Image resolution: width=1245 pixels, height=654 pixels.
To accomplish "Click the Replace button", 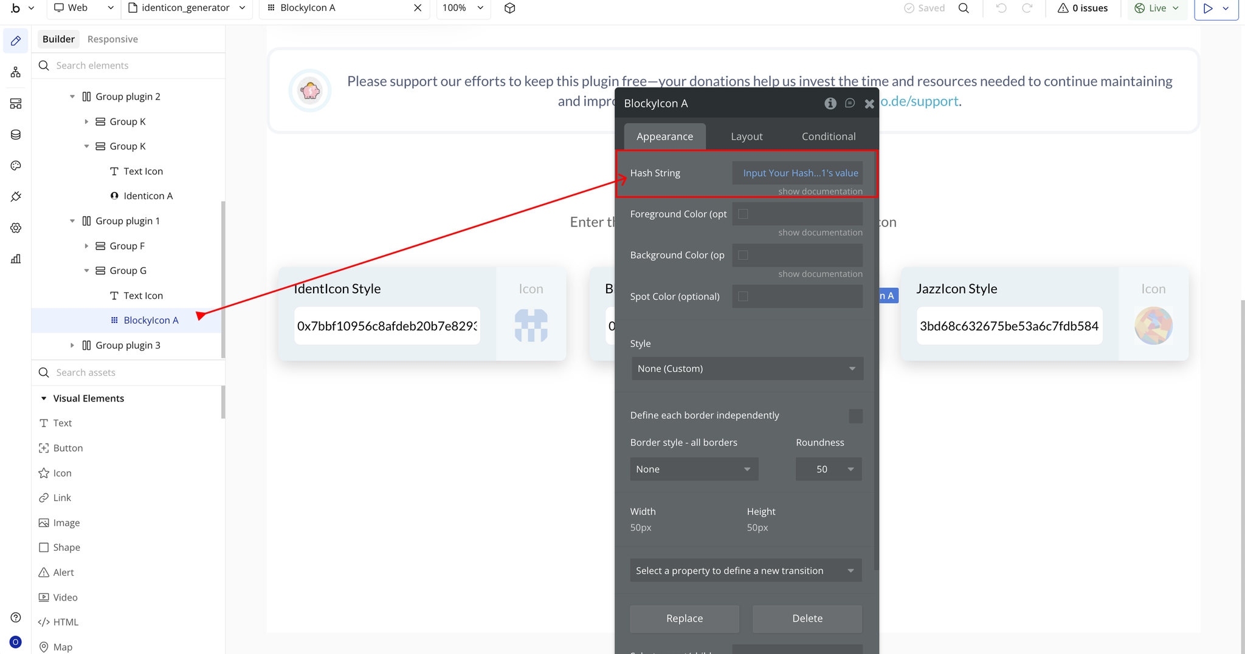I will tap(685, 618).
